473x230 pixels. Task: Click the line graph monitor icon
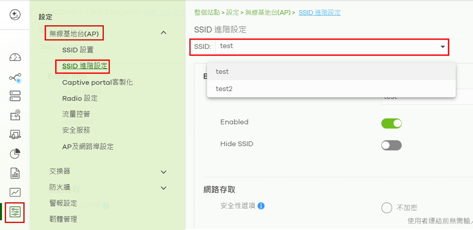[15, 192]
